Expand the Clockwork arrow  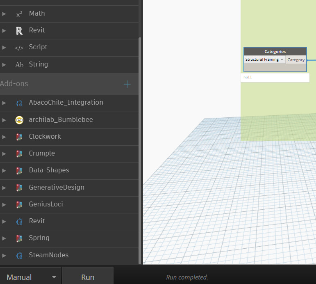(4, 137)
